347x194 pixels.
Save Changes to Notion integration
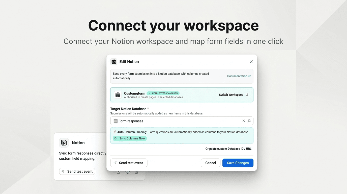pyautogui.click(x=238, y=163)
